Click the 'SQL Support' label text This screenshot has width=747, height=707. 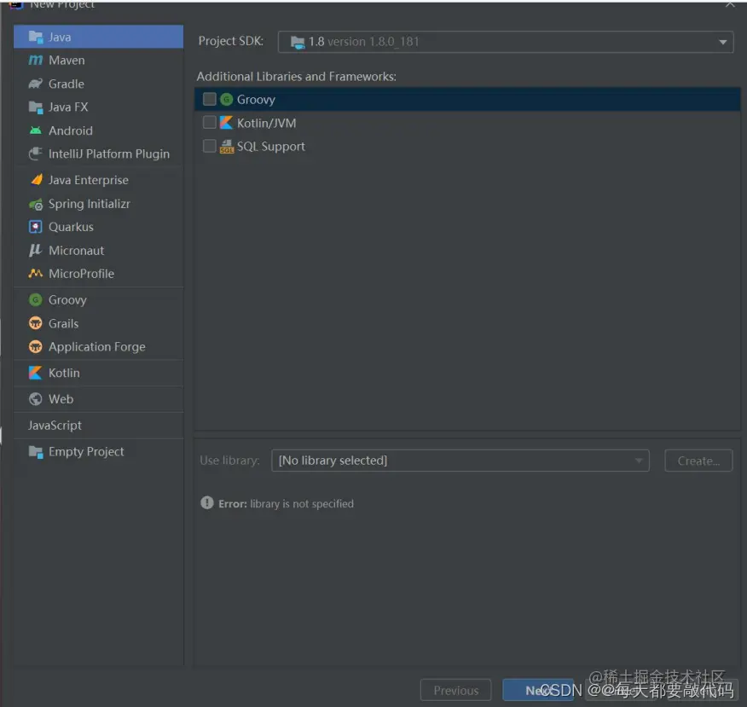(271, 146)
